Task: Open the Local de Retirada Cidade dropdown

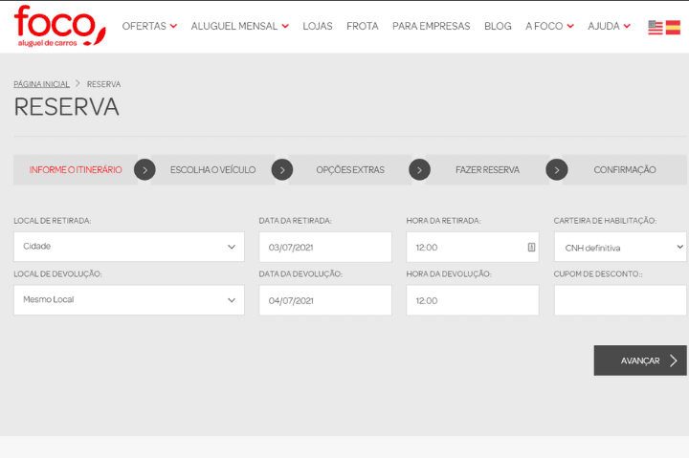Action: tap(129, 247)
